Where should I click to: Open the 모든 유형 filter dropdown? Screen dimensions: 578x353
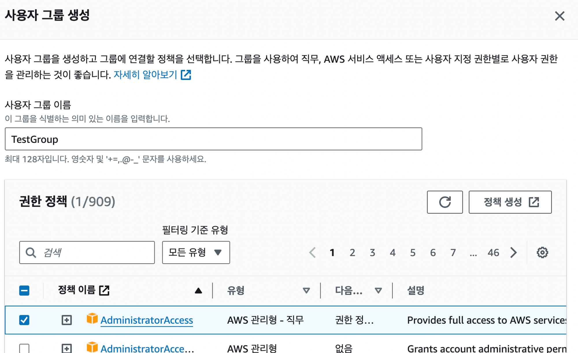[196, 253]
